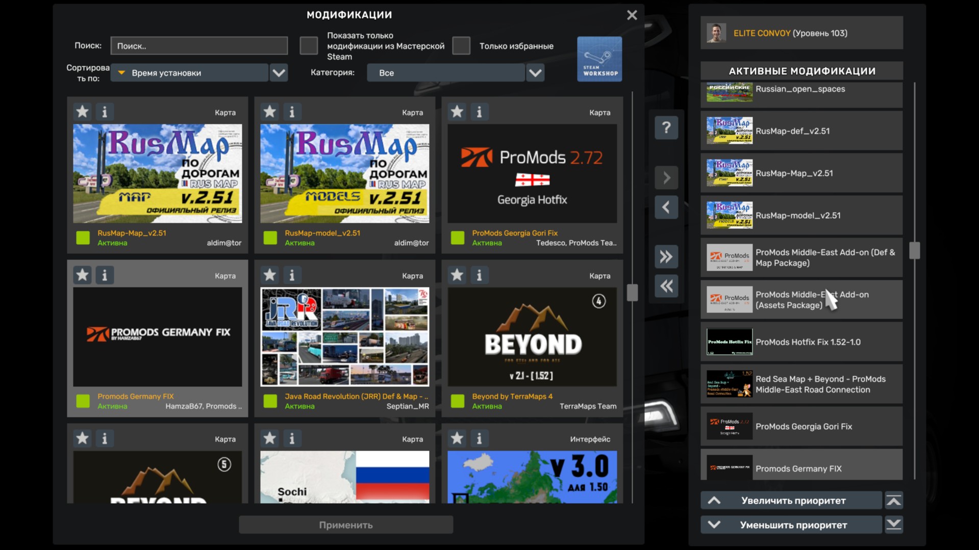
Task: Toggle active status of Java Road Revolution
Action: pos(270,401)
